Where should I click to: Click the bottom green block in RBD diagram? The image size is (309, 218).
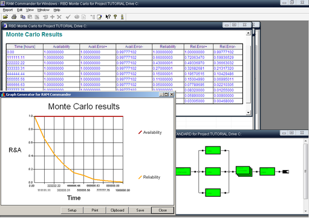click(x=213, y=193)
